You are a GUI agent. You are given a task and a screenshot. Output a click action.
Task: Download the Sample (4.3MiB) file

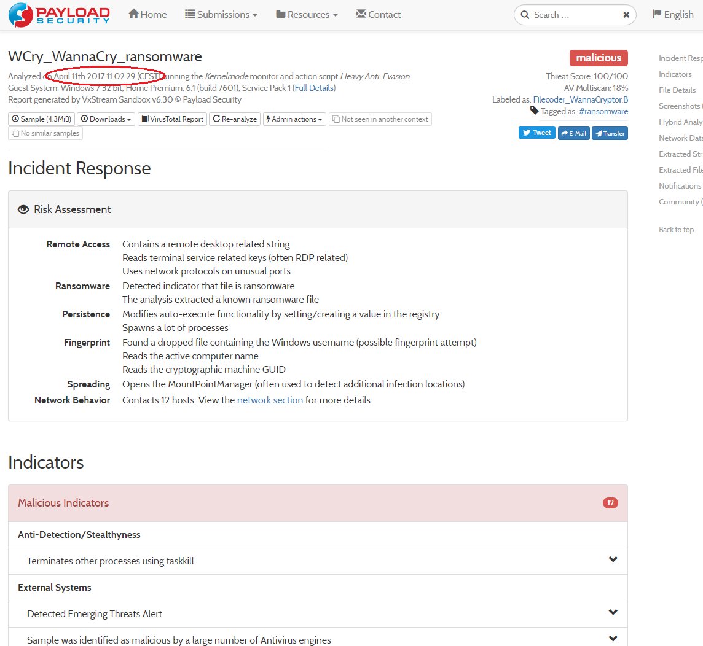pyautogui.click(x=41, y=119)
